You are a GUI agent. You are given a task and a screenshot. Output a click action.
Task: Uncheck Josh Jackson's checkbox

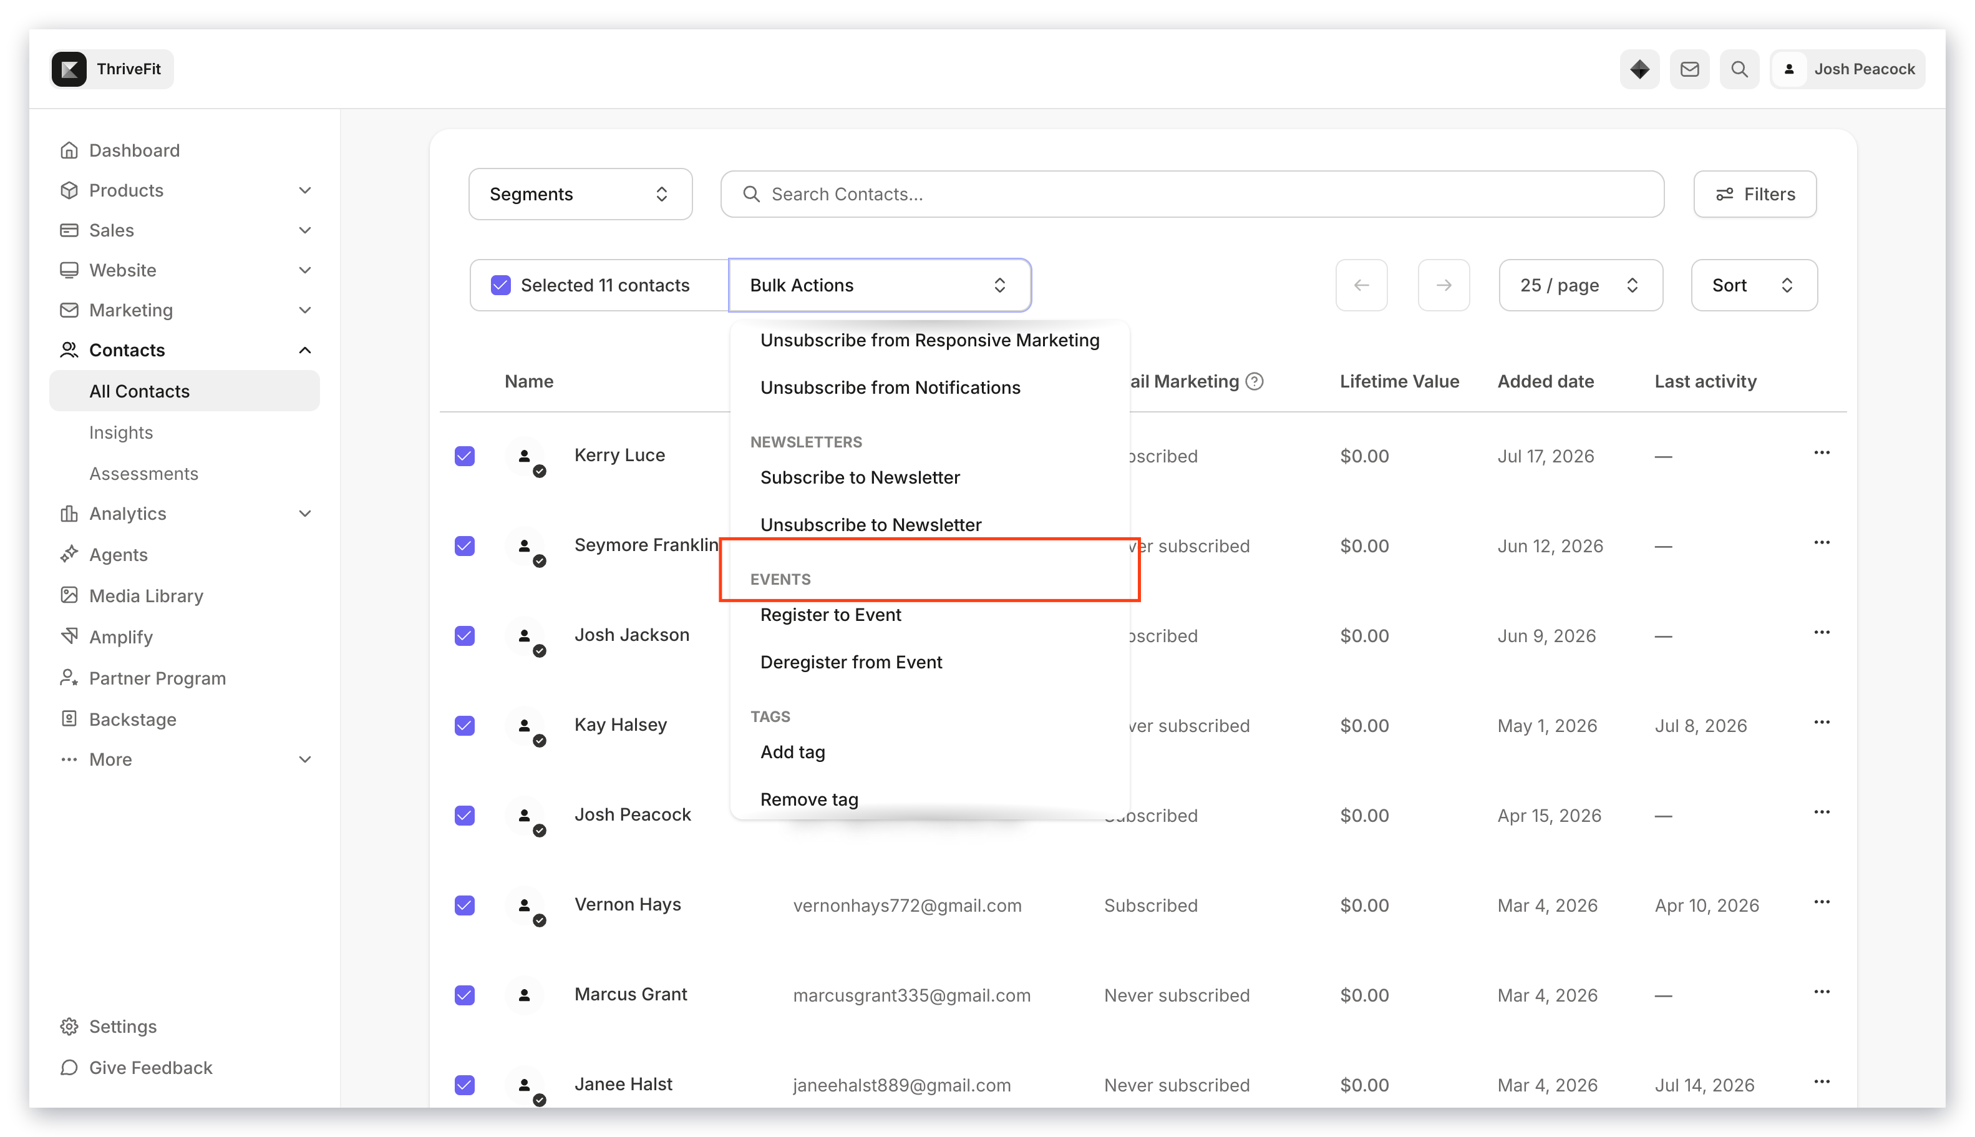tap(465, 635)
